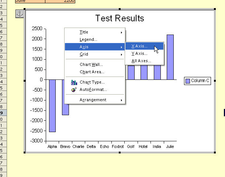Screen dimensions: 225x177
Task: Select the highlighted row header 9
Action: coord(3,113)
